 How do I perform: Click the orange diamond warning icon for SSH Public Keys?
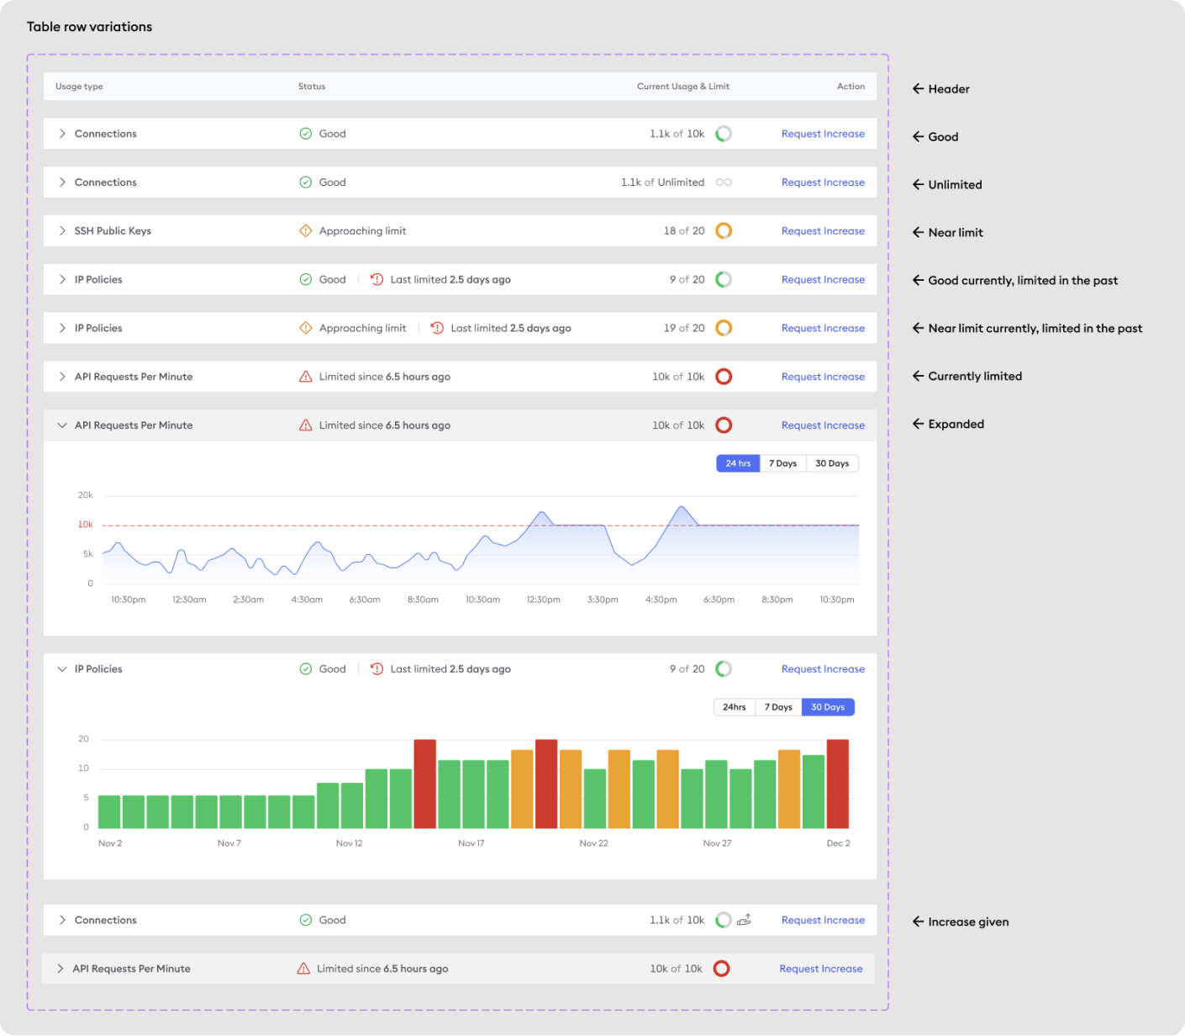point(306,231)
